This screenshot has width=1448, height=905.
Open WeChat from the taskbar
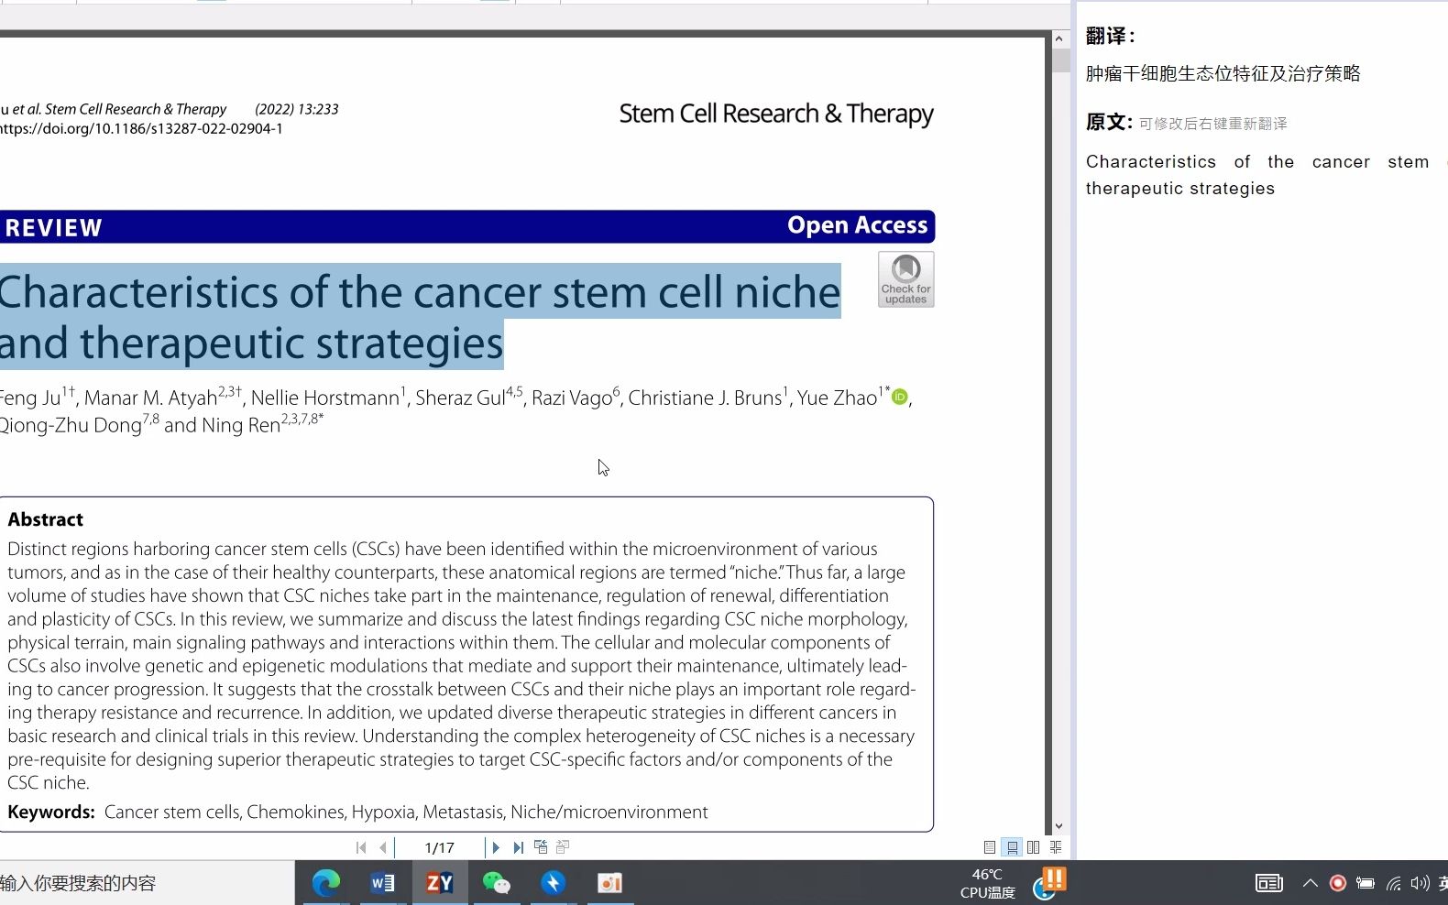[497, 883]
